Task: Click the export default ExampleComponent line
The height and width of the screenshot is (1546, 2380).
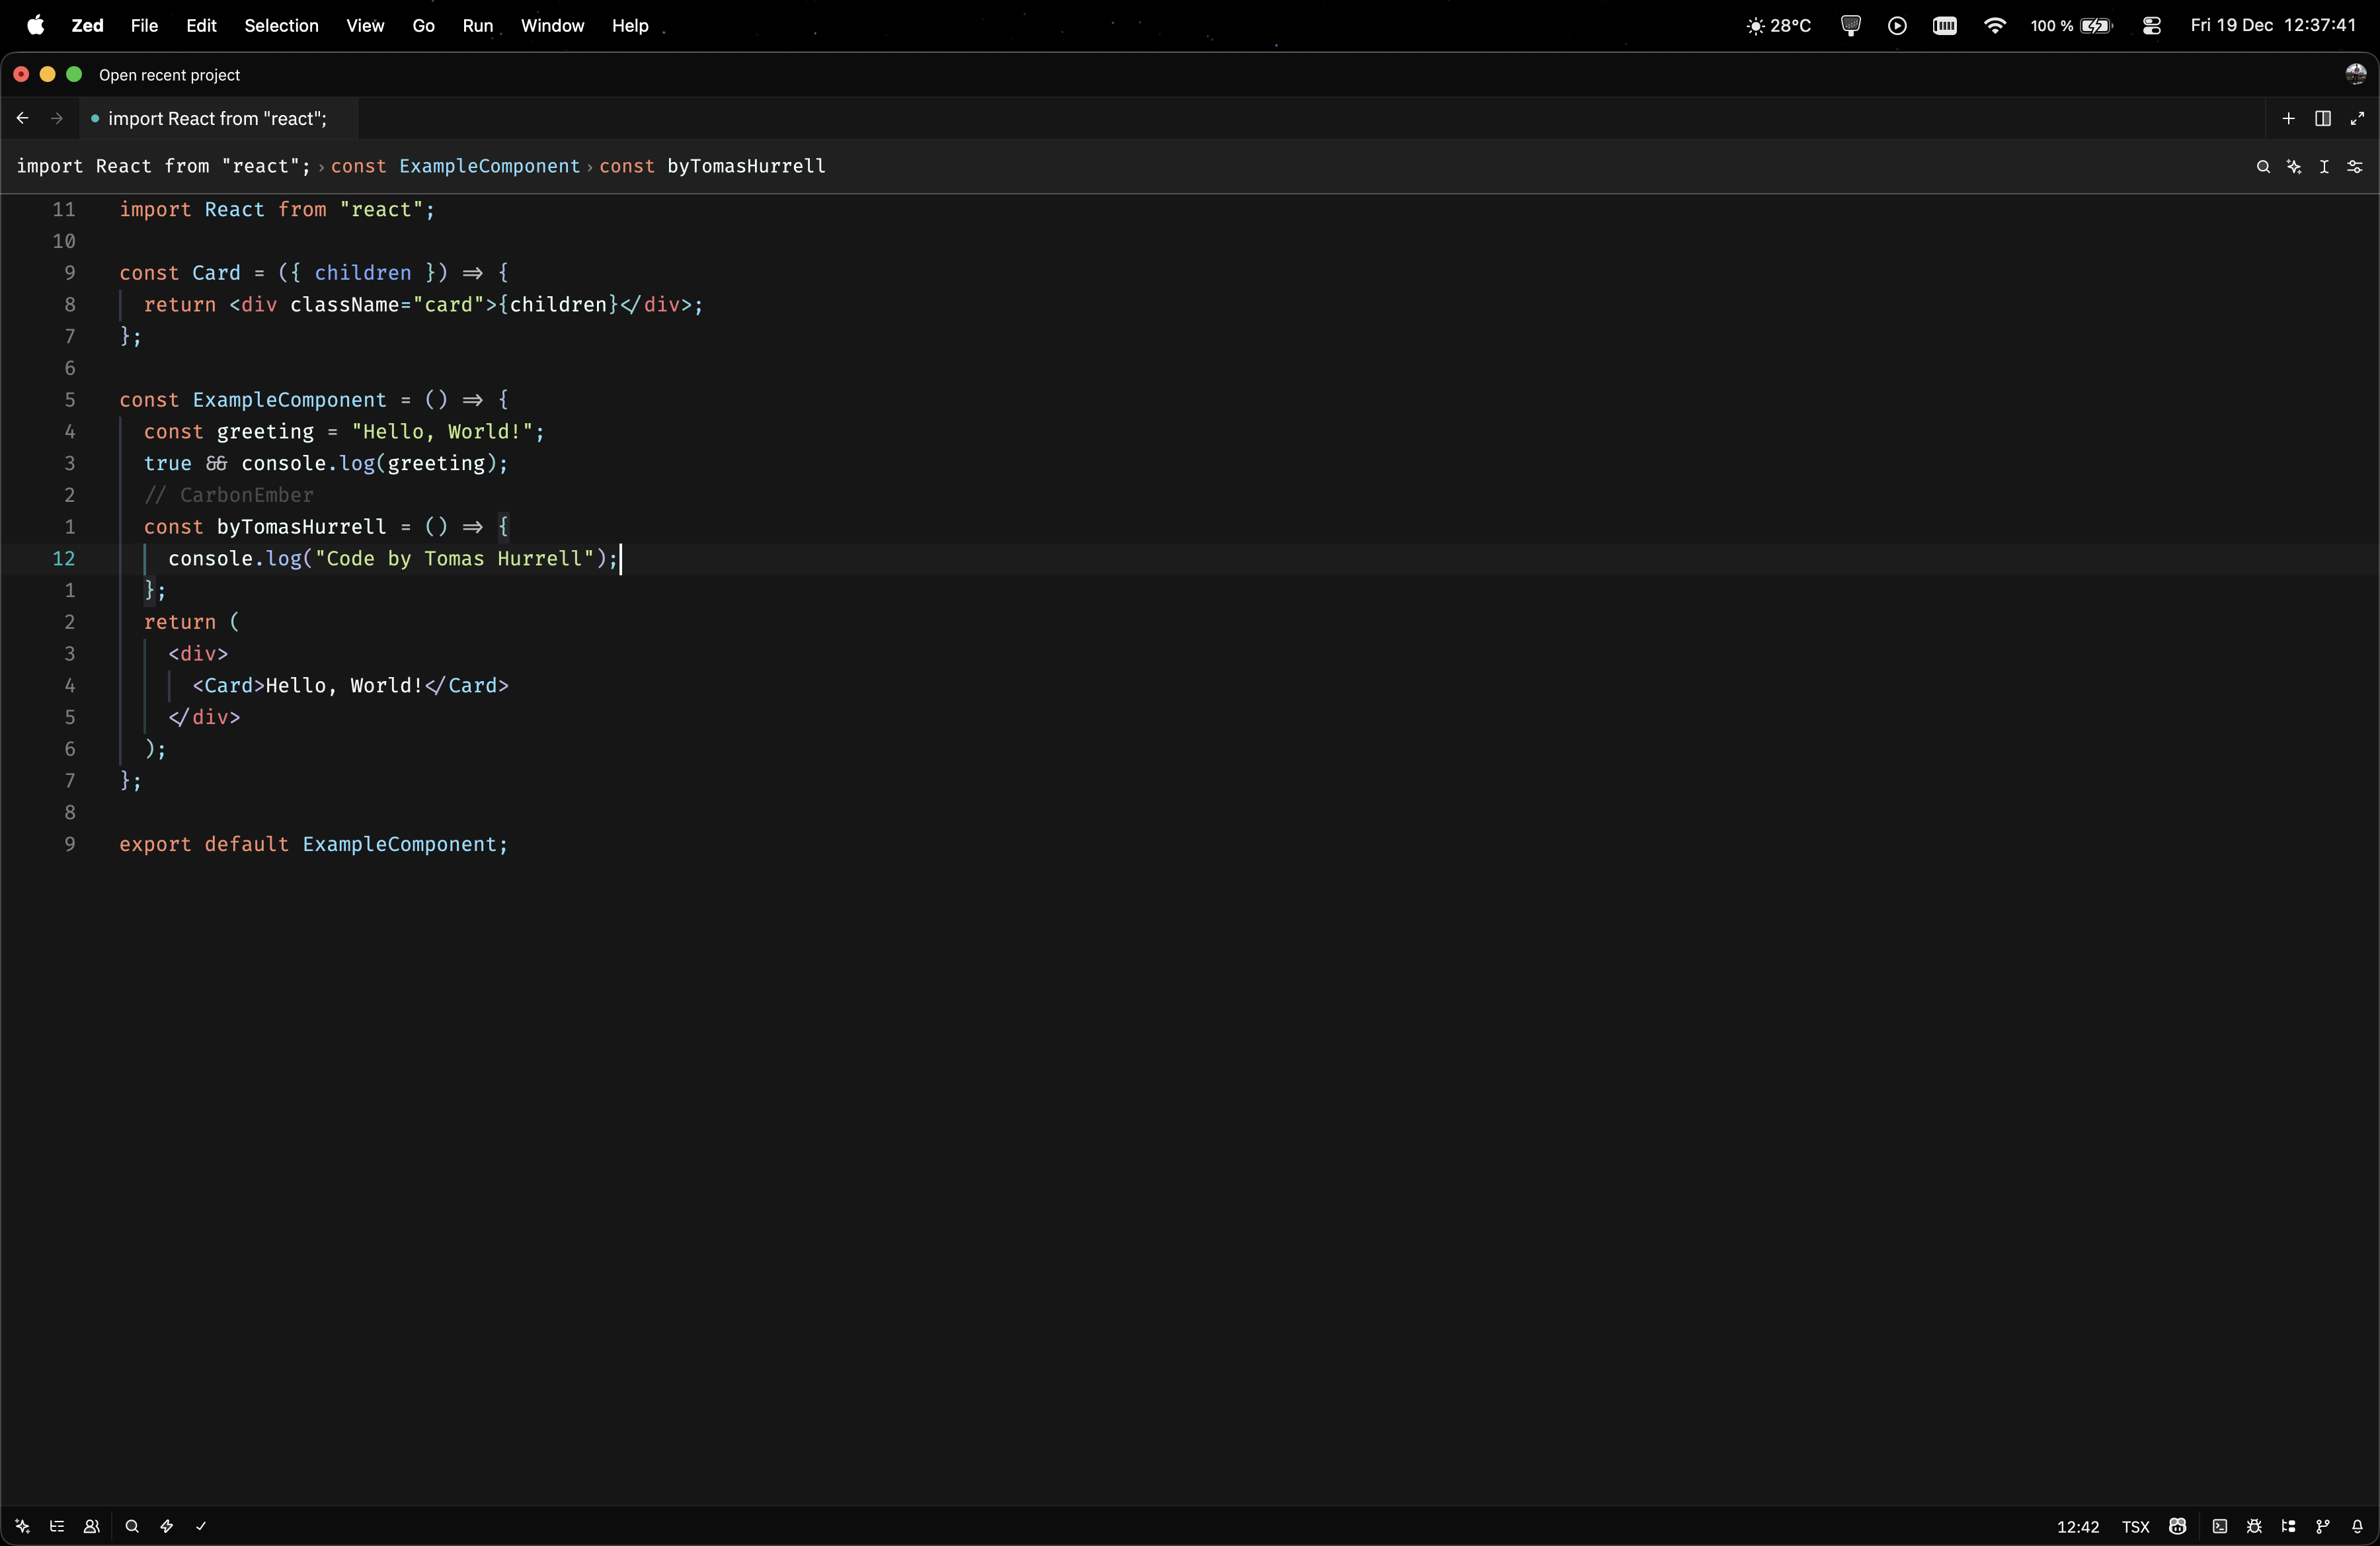Action: coord(313,845)
